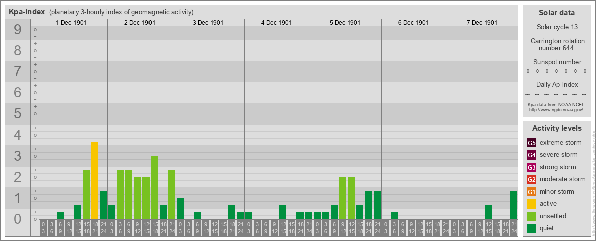
Task: Select the 6 Dec 1901 date header
Action: click(414, 23)
